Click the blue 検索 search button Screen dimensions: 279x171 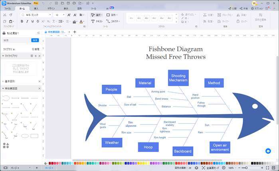pyautogui.click(x=35, y=40)
